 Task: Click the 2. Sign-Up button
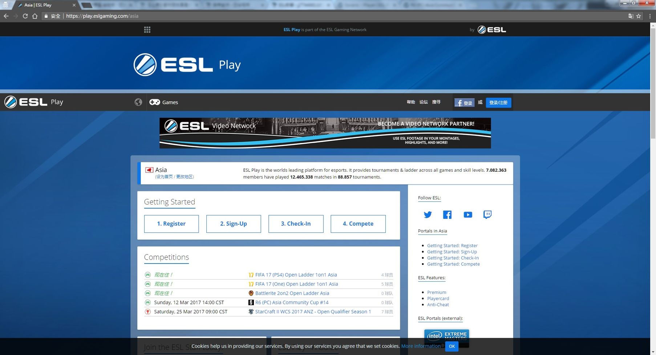234,224
